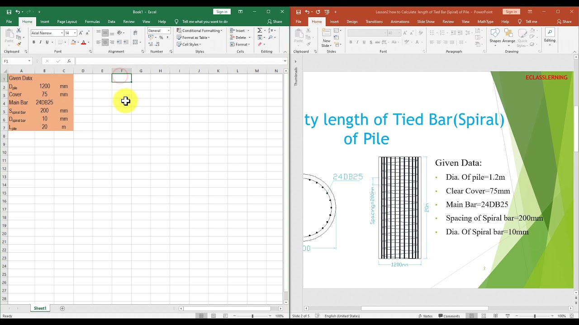Switch to Slide Sorter view in PowerPoint
The image size is (579, 325).
click(x=484, y=316)
